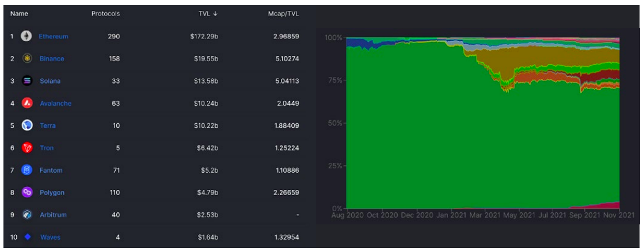This screenshot has width=643, height=252.
Task: Click the 75% y-axis label
Action: pyautogui.click(x=334, y=81)
